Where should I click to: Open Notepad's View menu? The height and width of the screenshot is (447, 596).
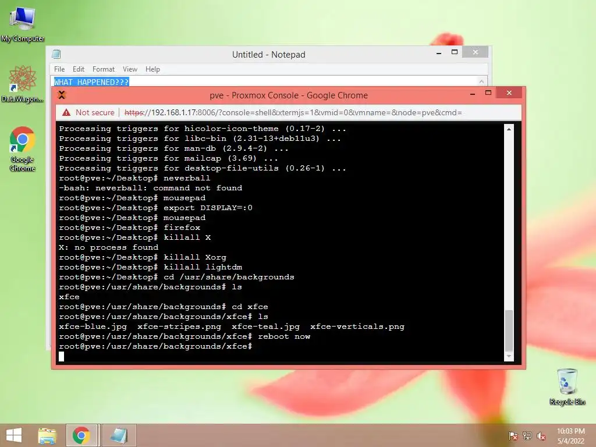(x=130, y=69)
